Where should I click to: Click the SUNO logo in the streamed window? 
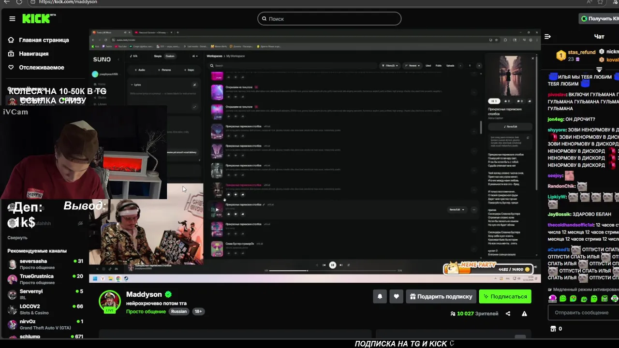click(x=102, y=59)
